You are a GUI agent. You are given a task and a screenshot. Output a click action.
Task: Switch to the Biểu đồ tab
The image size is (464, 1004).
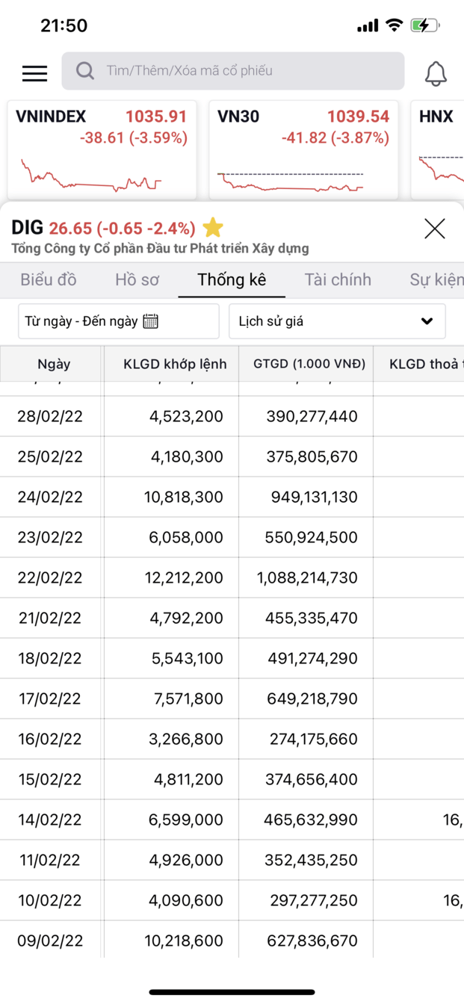(x=49, y=279)
